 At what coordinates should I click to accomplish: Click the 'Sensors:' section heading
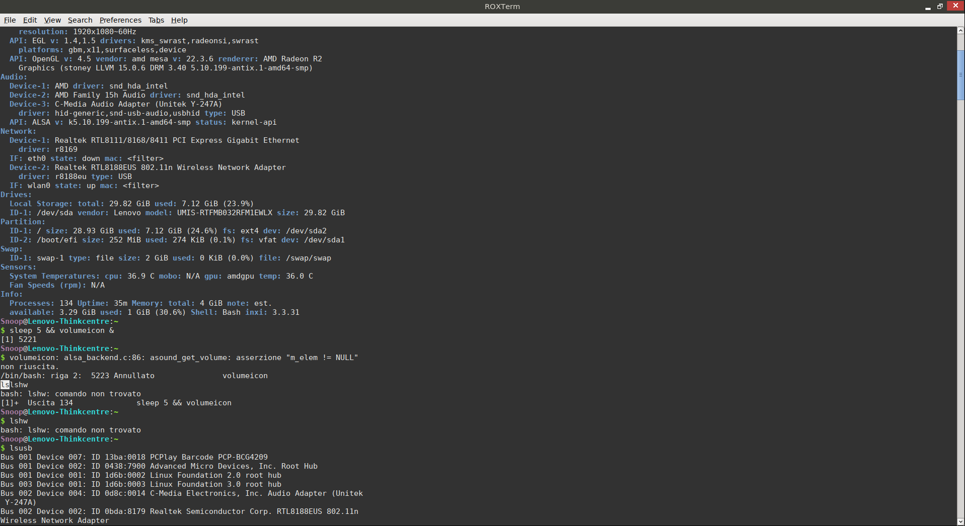(18, 267)
